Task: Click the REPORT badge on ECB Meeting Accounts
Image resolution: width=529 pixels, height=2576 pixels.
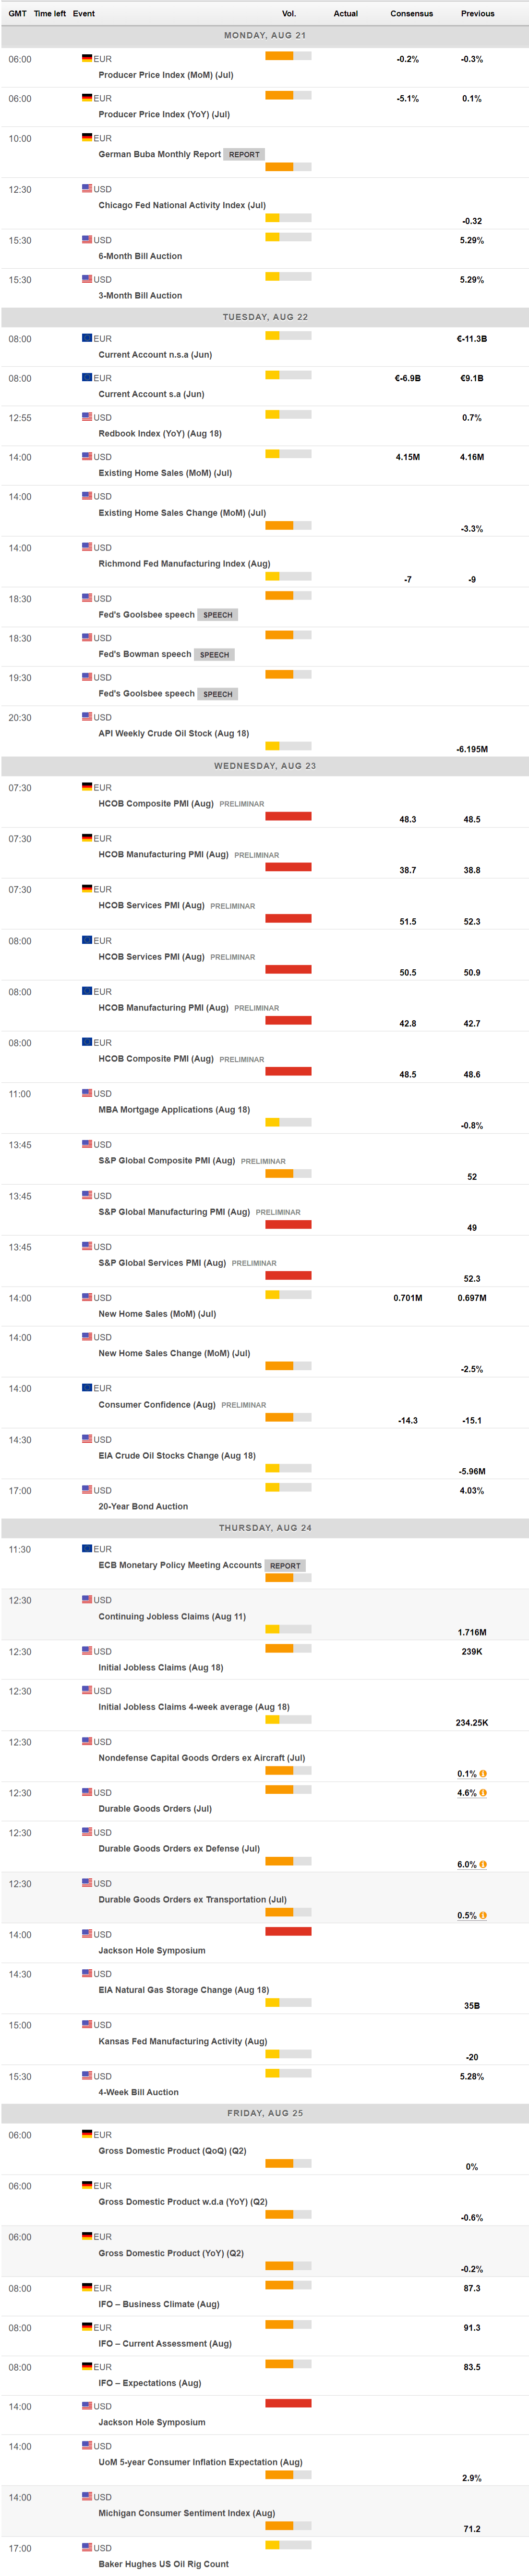Action: coord(285,1566)
